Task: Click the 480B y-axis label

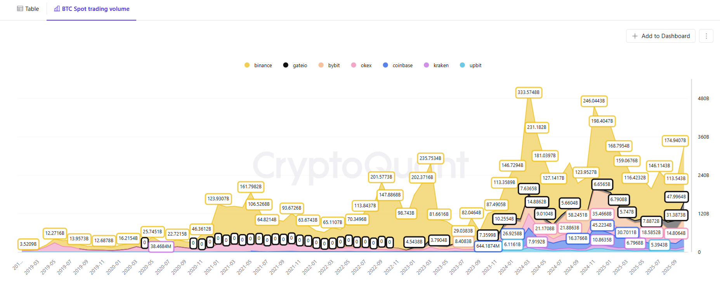Action: [703, 98]
